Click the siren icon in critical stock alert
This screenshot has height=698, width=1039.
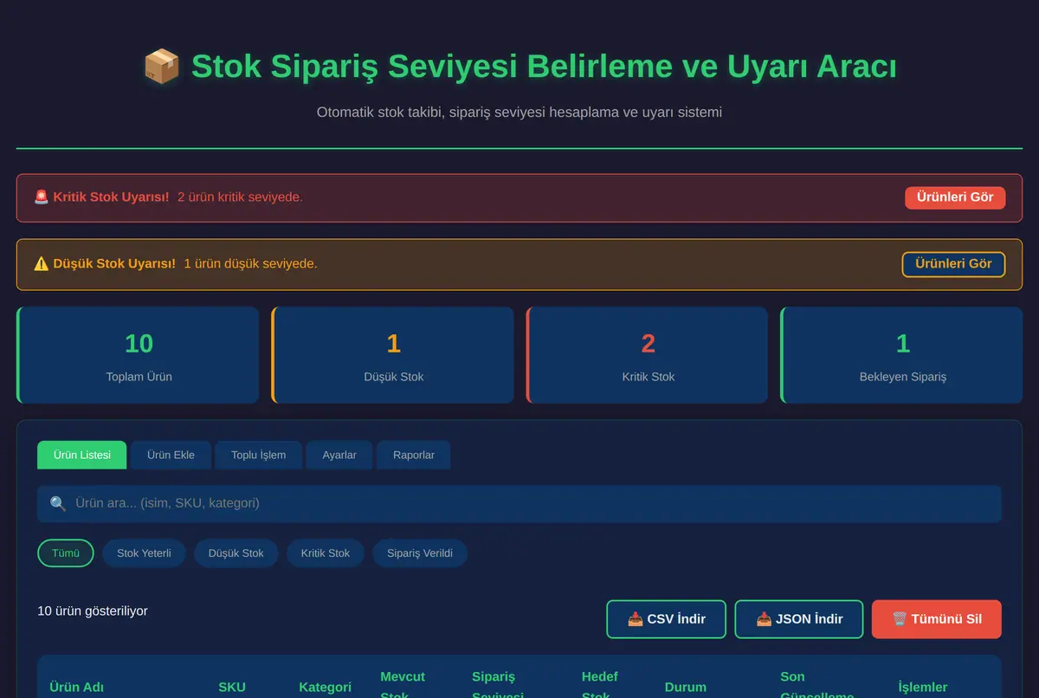click(x=41, y=197)
